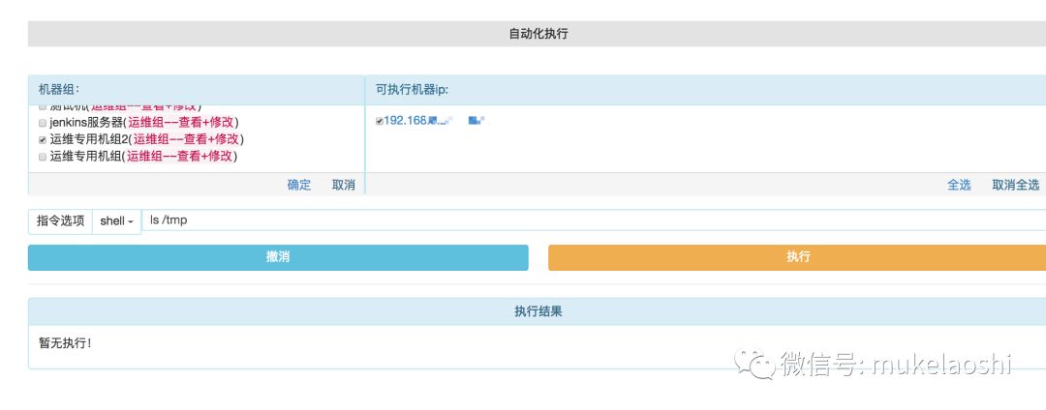Click the WeChat logo in the watermark
The width and height of the screenshot is (1046, 410).
753,363
